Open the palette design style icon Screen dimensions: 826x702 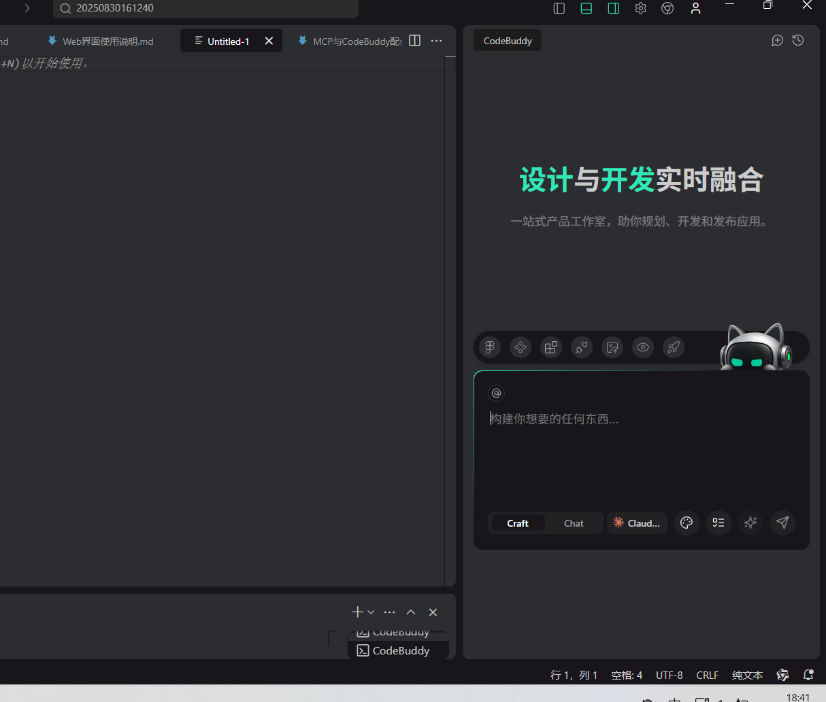tap(687, 523)
